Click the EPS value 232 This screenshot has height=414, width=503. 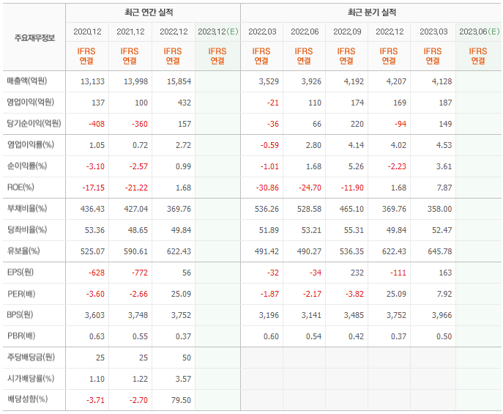(357, 273)
